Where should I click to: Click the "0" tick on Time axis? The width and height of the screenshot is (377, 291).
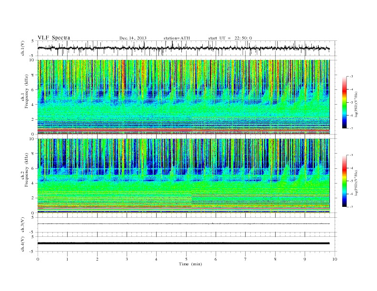38,259
